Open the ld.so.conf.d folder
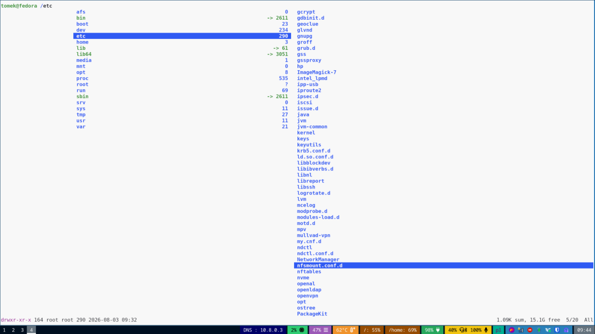Viewport: 595px width, 334px height. click(315, 157)
